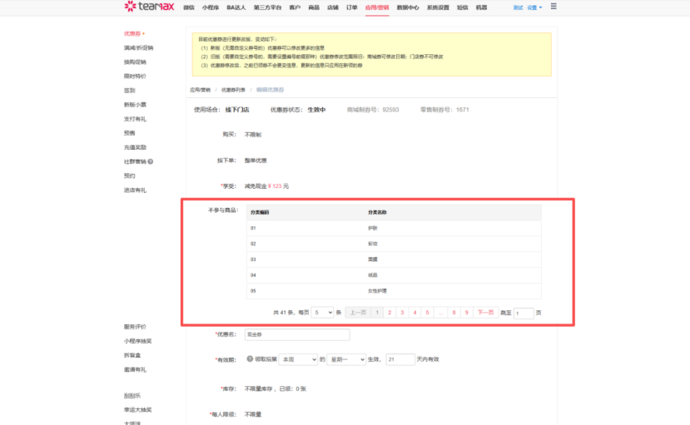This screenshot has height=425, width=690.
Task: Open the 店铺 top menu
Action: click(x=333, y=7)
